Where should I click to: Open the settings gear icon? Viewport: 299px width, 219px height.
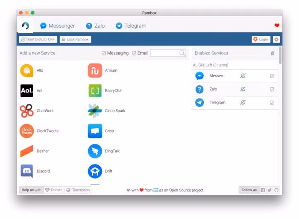tap(276, 40)
